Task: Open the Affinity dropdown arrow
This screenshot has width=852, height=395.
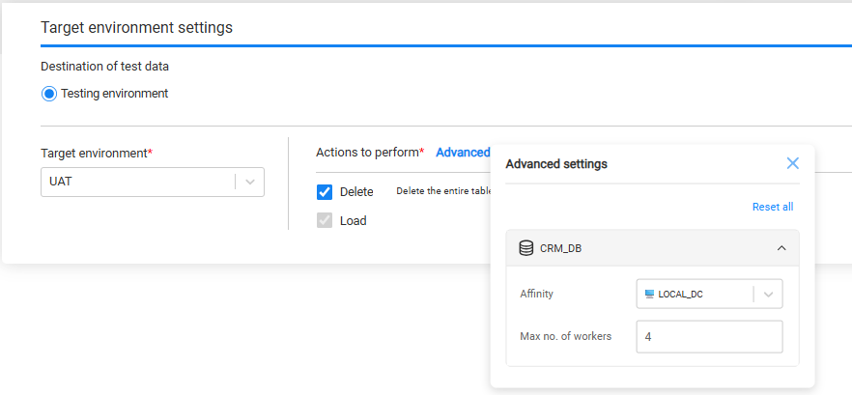Action: tap(767, 294)
